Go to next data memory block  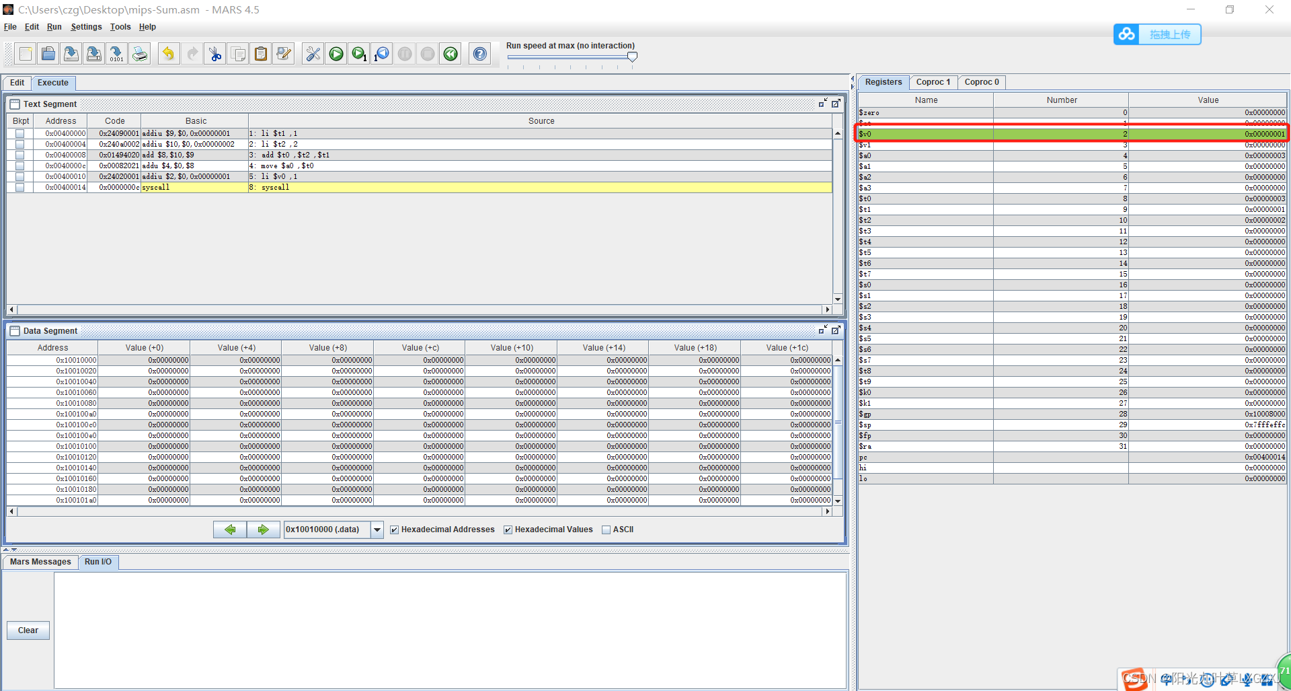pos(263,530)
